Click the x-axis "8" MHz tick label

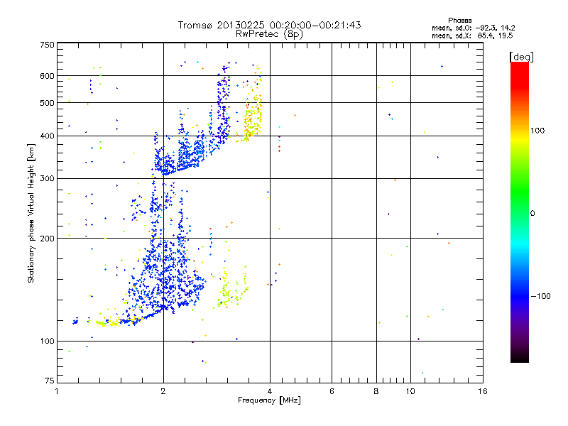[x=376, y=391]
